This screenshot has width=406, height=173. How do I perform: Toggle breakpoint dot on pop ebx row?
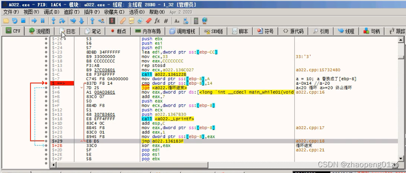point(46,159)
